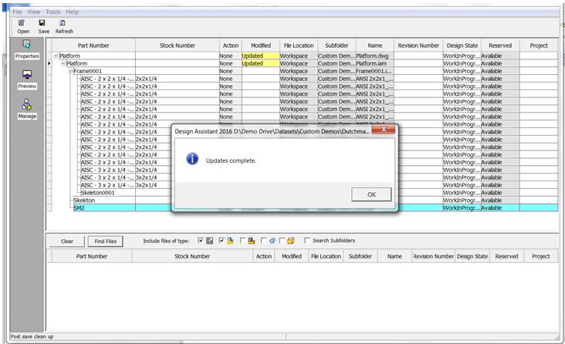Click the file tree Stock Number header
This screenshot has width=565, height=344.
[x=178, y=46]
